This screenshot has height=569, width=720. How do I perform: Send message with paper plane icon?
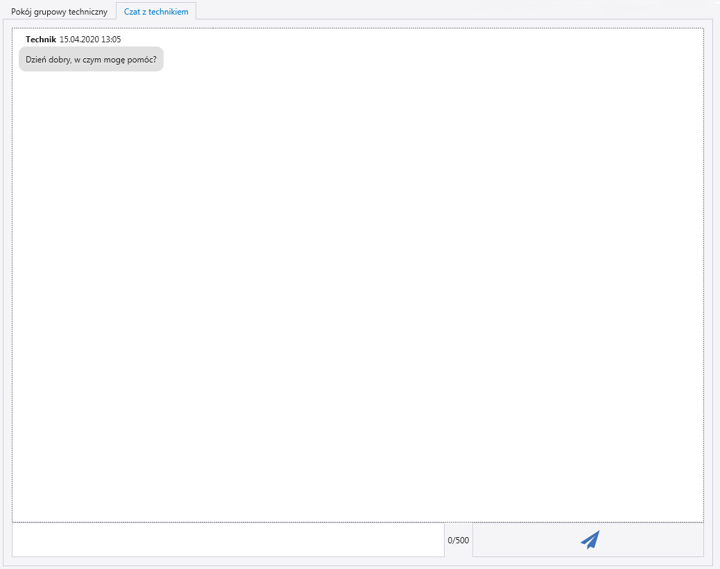[x=588, y=540]
